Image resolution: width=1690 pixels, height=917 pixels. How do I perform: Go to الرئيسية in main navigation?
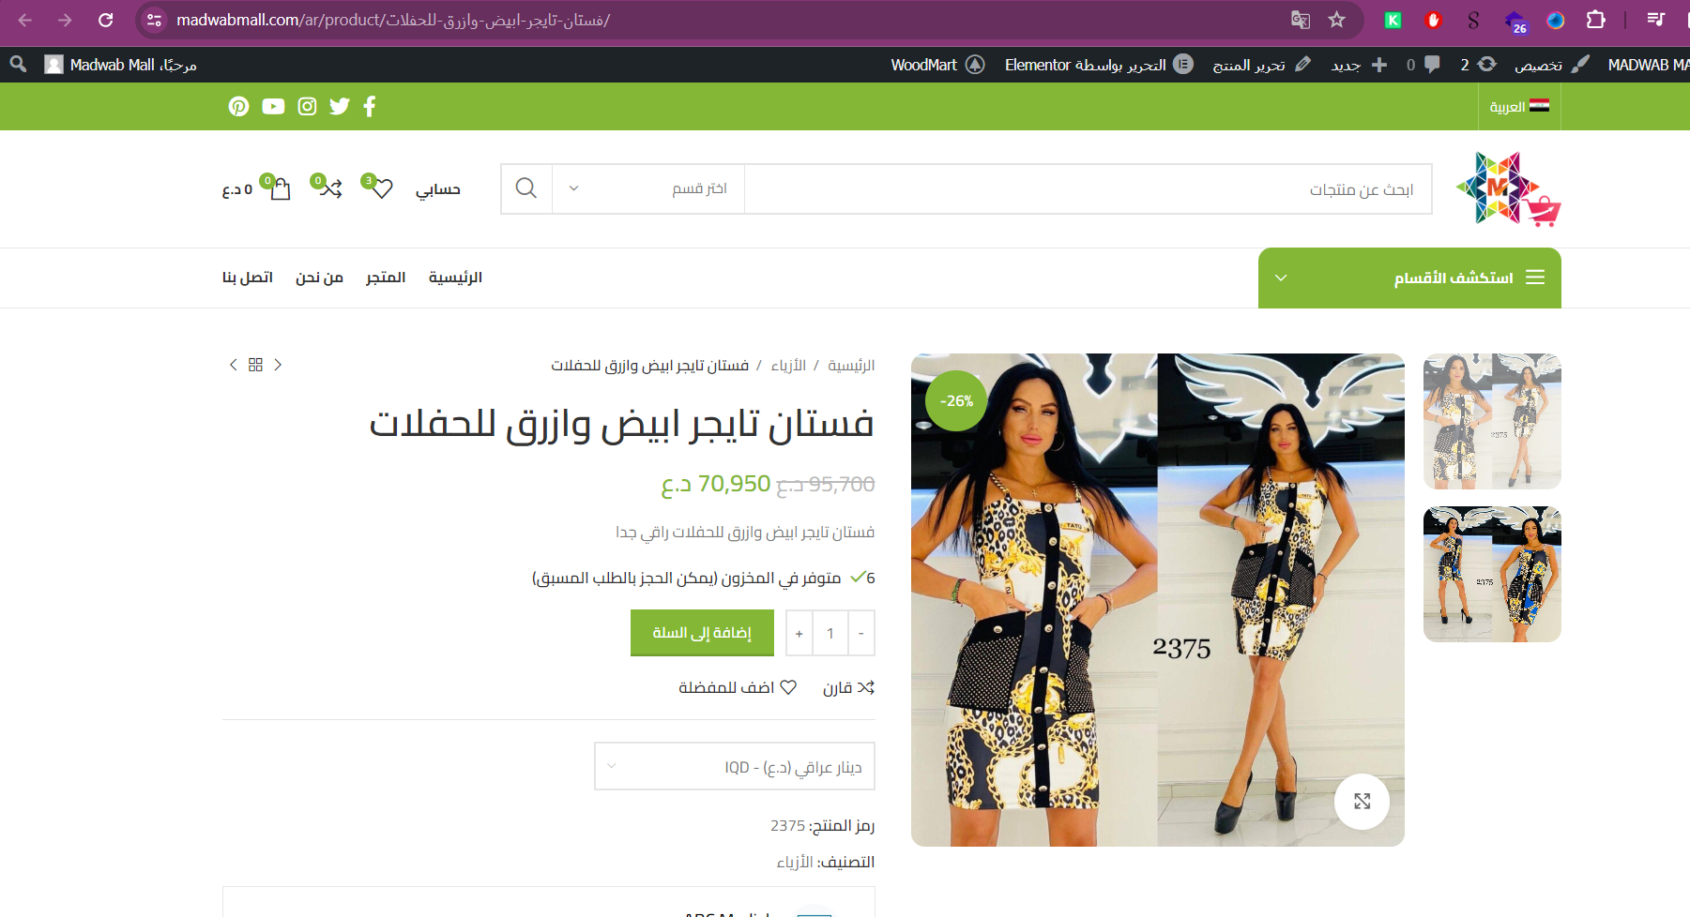[x=455, y=278]
